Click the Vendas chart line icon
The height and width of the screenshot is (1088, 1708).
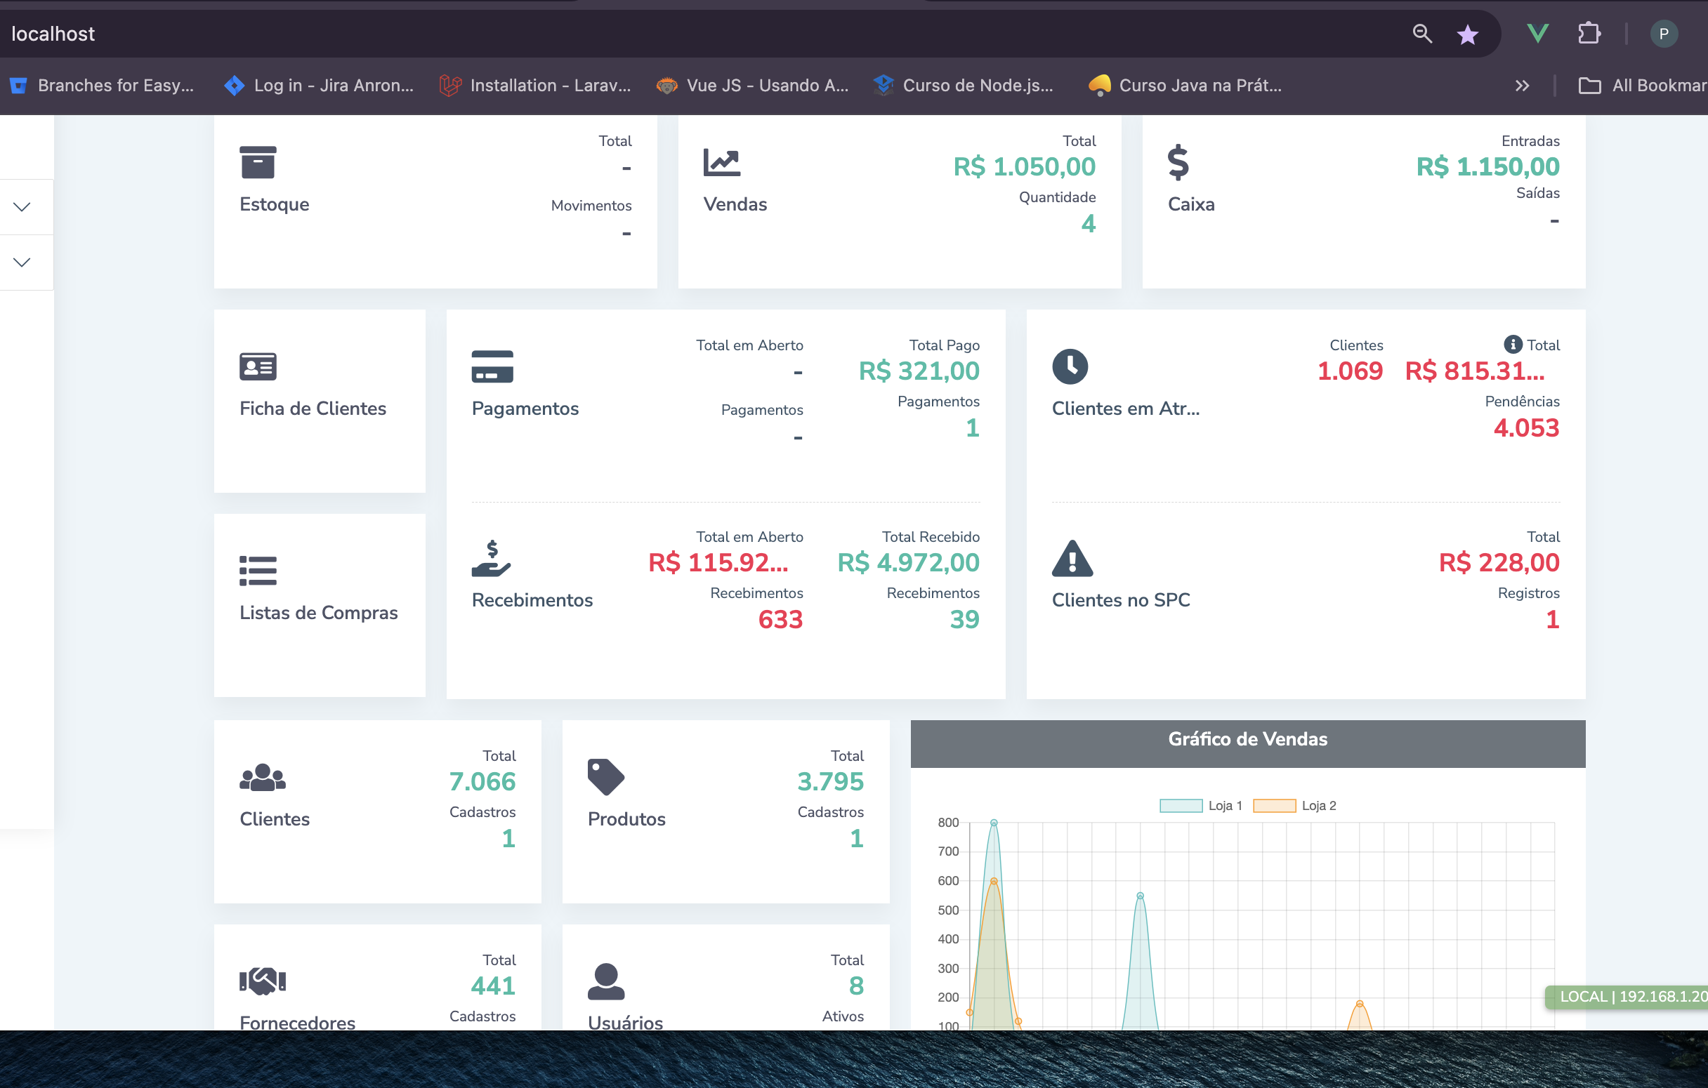pos(721,162)
